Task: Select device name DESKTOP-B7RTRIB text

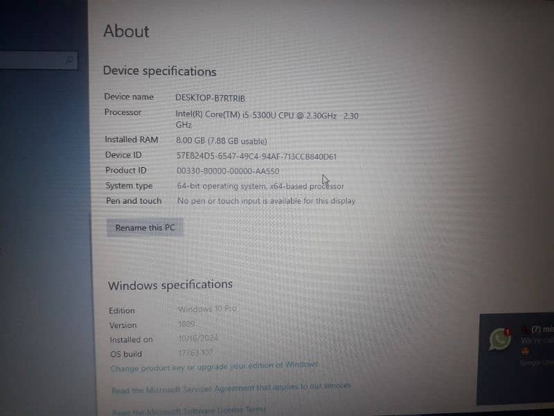Action: pos(211,98)
